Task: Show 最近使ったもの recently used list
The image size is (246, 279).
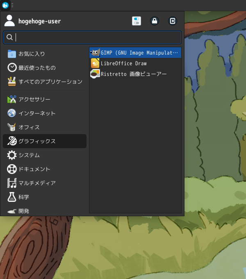Action: [45, 68]
